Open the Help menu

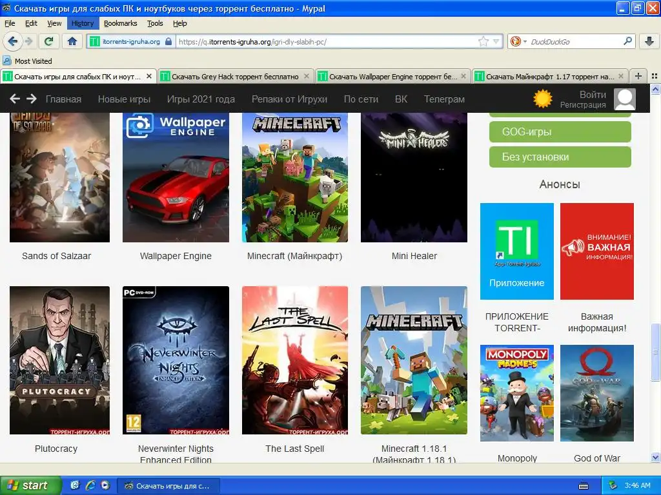tap(179, 23)
